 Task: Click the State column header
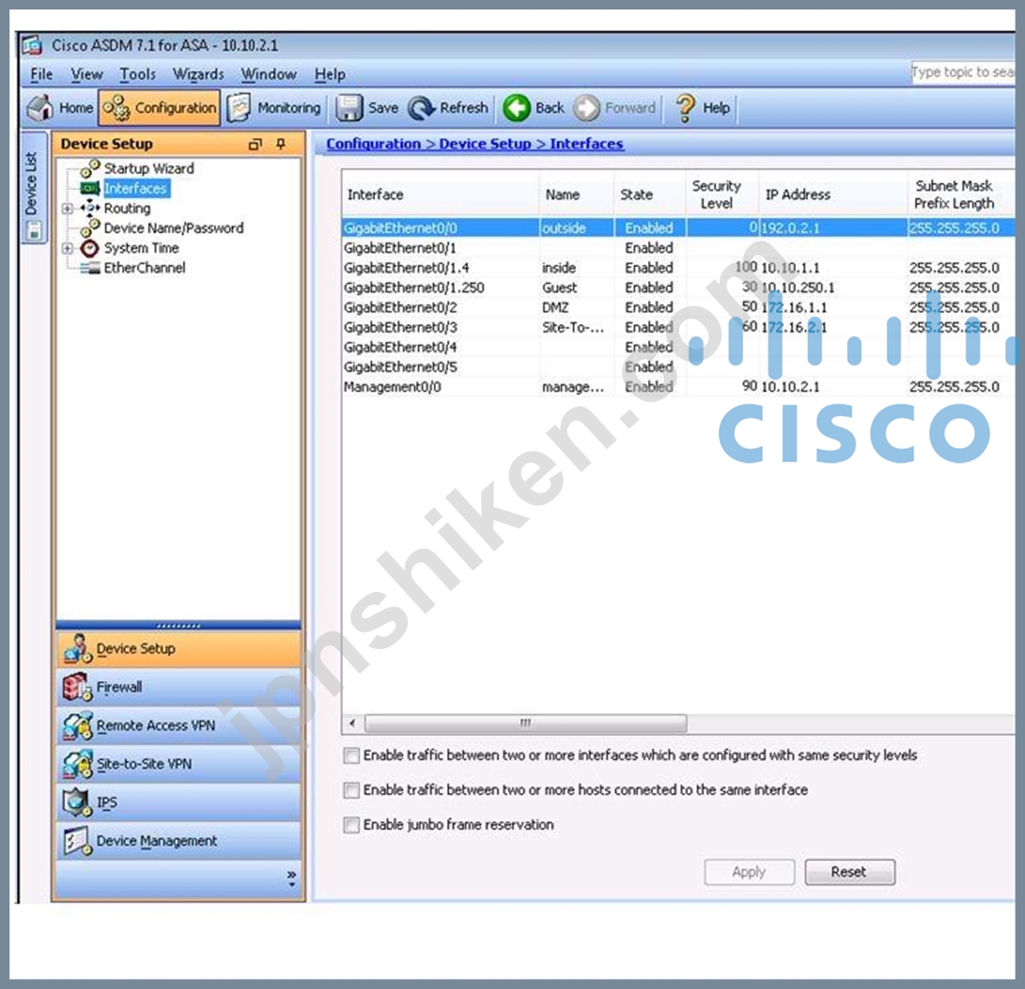pyautogui.click(x=649, y=194)
